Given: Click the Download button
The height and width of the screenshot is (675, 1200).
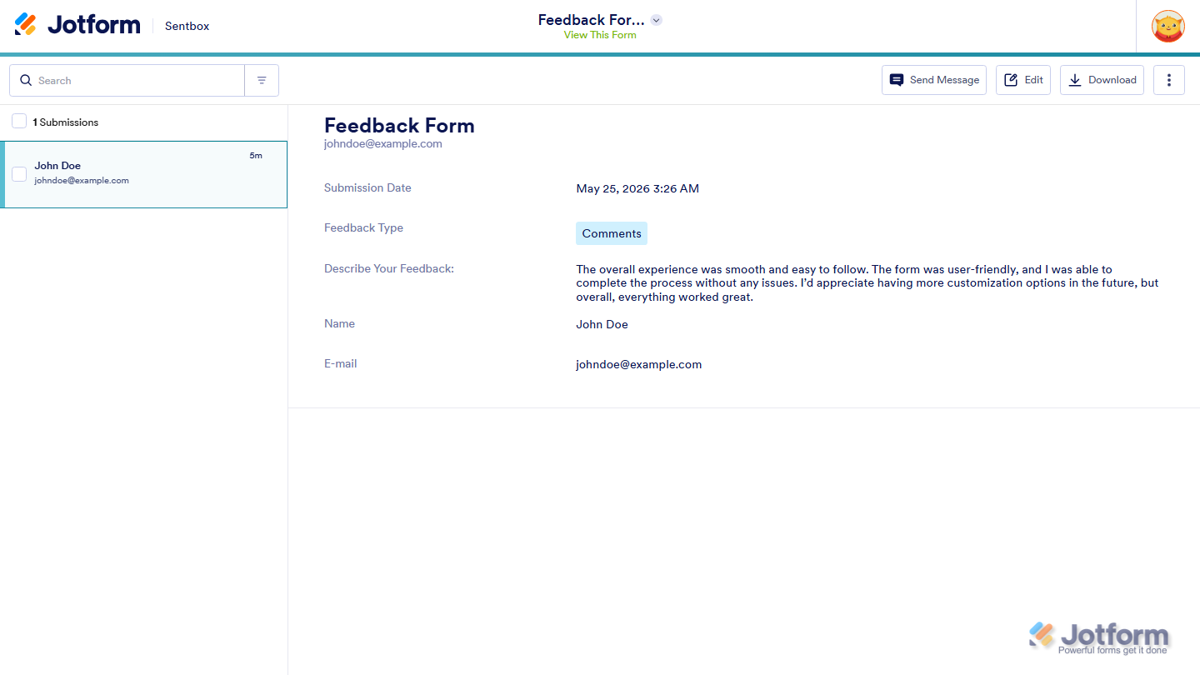Looking at the screenshot, I should click(1102, 80).
